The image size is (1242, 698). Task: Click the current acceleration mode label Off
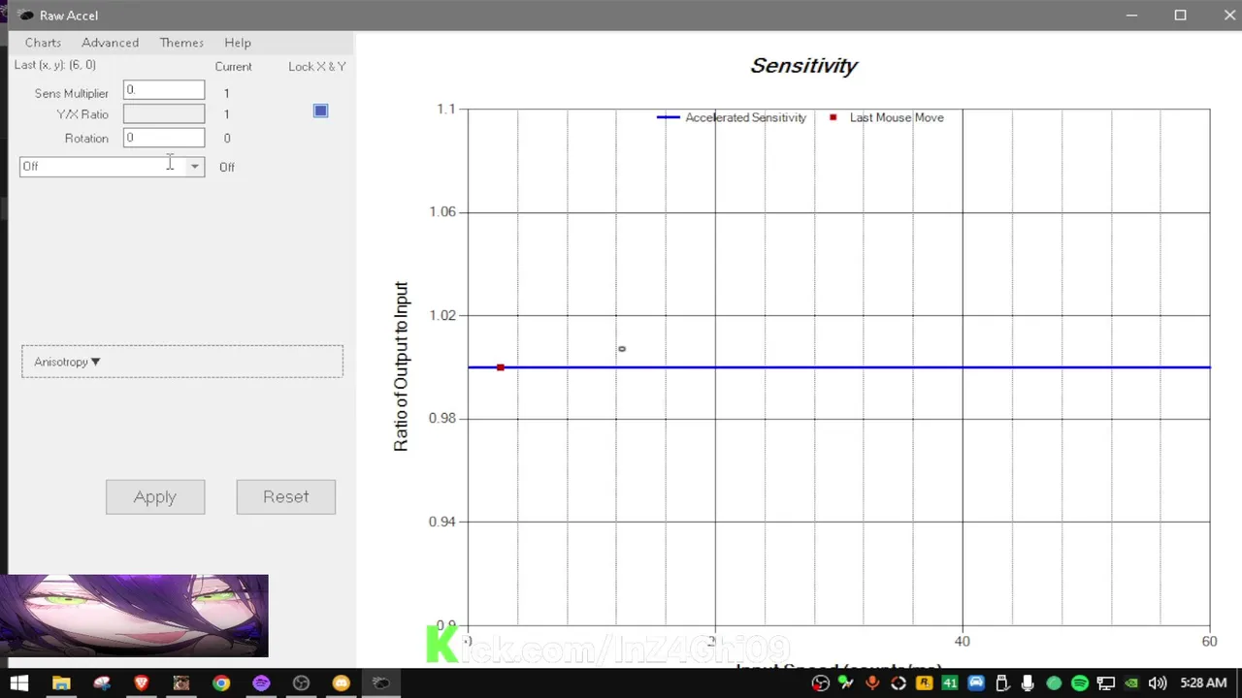coord(226,168)
